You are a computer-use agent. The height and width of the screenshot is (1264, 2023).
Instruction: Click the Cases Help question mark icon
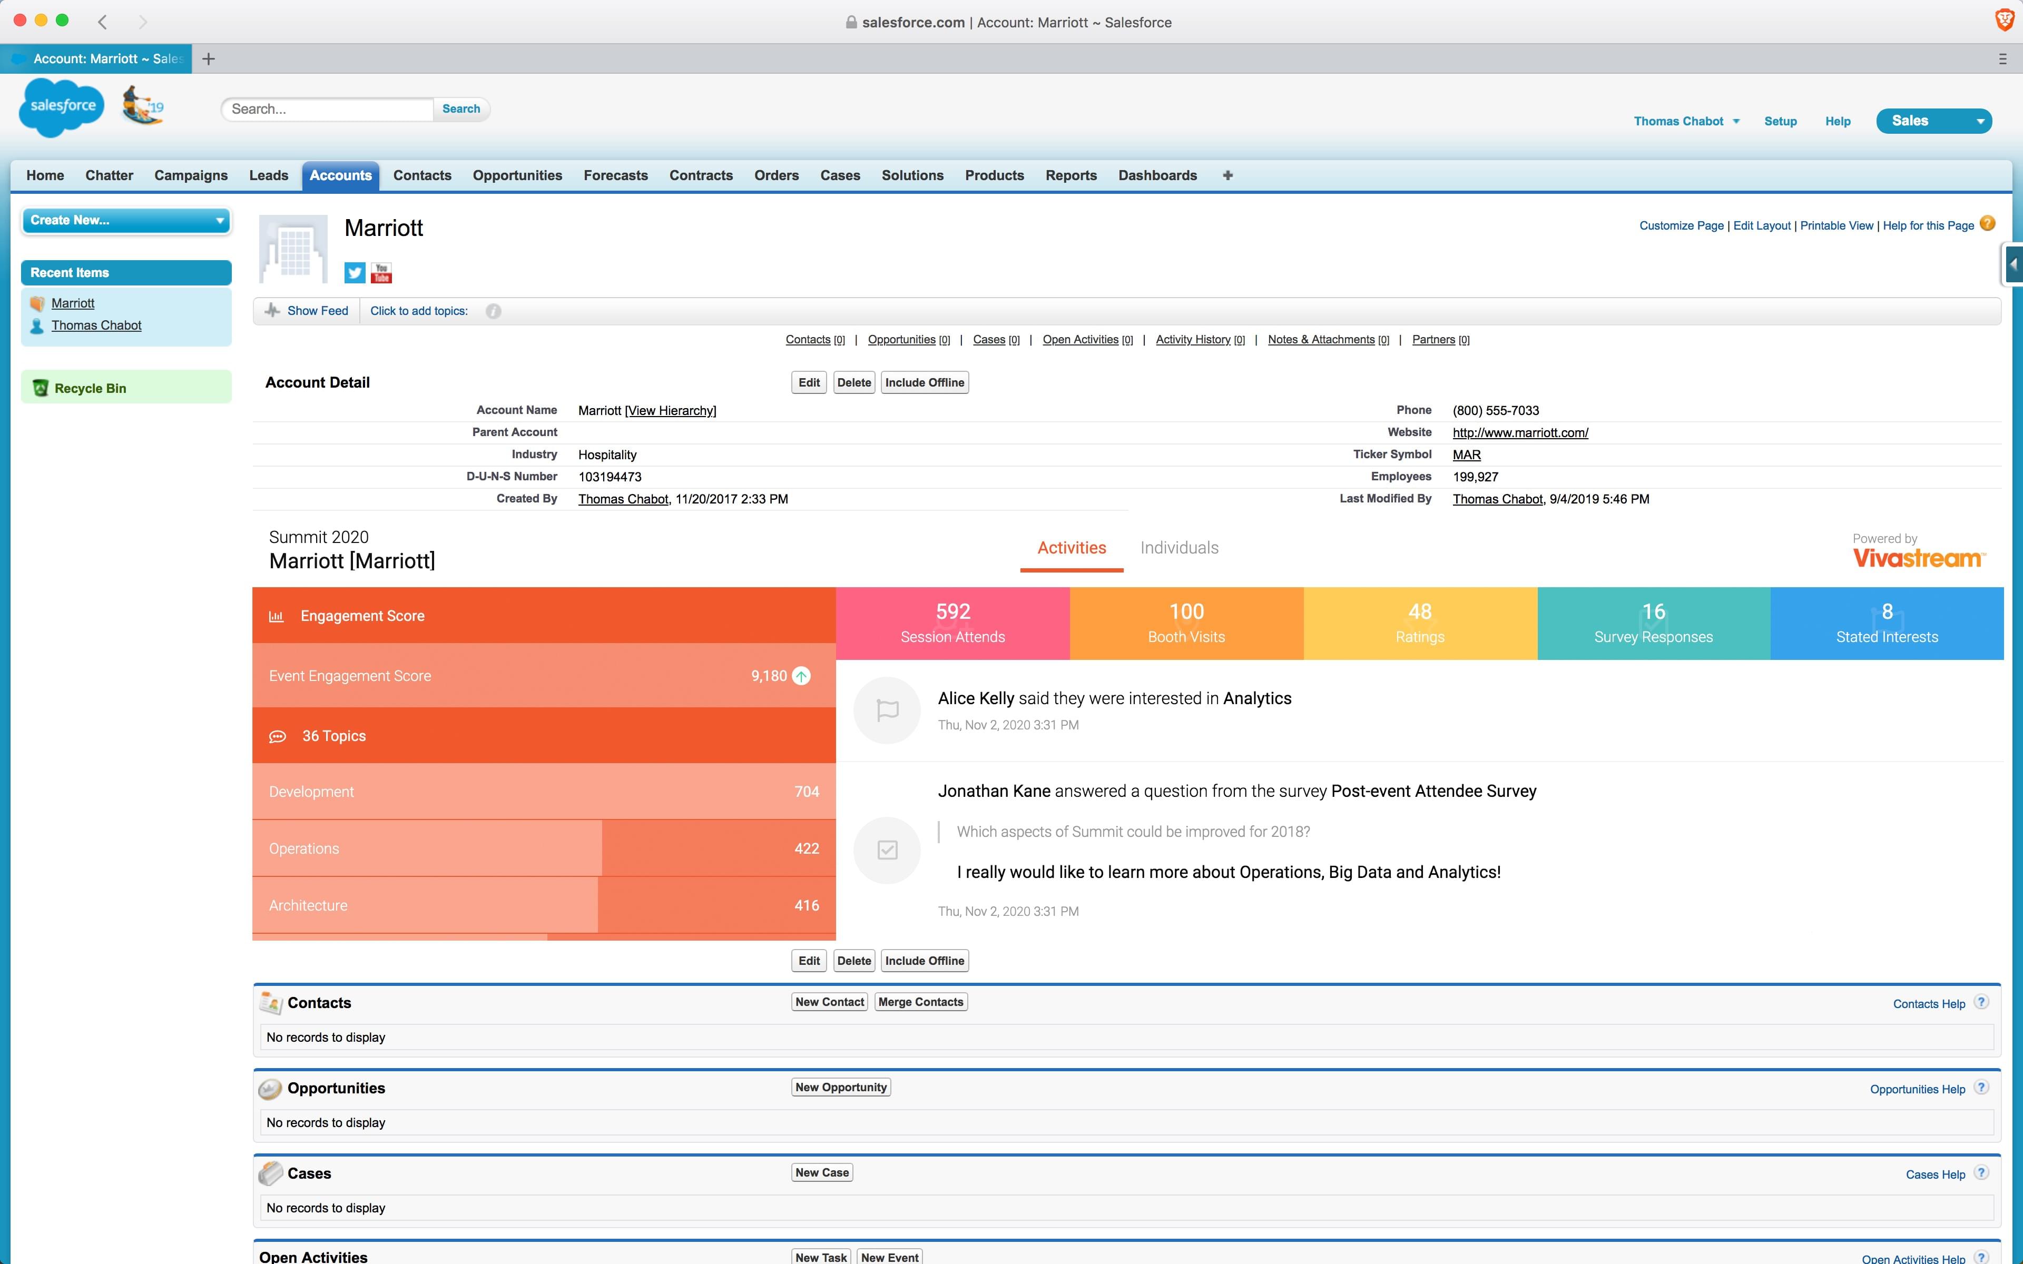[1980, 1173]
